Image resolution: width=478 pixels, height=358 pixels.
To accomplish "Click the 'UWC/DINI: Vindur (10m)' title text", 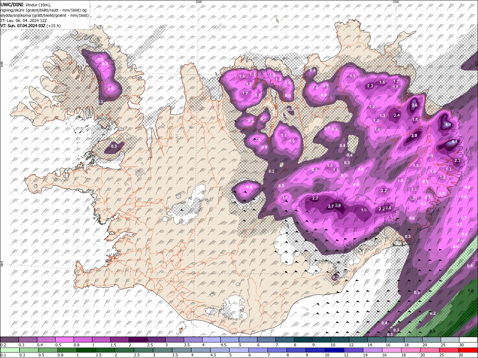I will [25, 4].
